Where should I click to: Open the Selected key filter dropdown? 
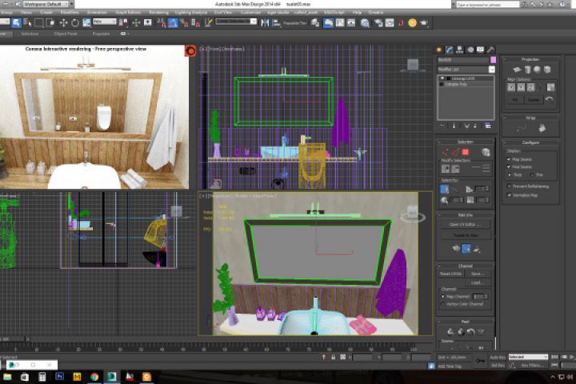tap(528, 357)
